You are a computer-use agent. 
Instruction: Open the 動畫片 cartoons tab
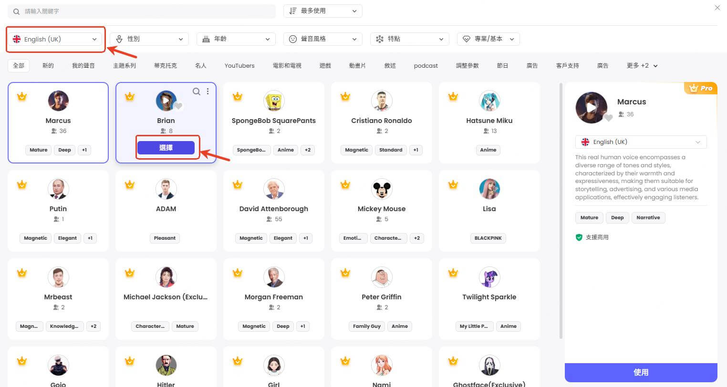coord(357,66)
